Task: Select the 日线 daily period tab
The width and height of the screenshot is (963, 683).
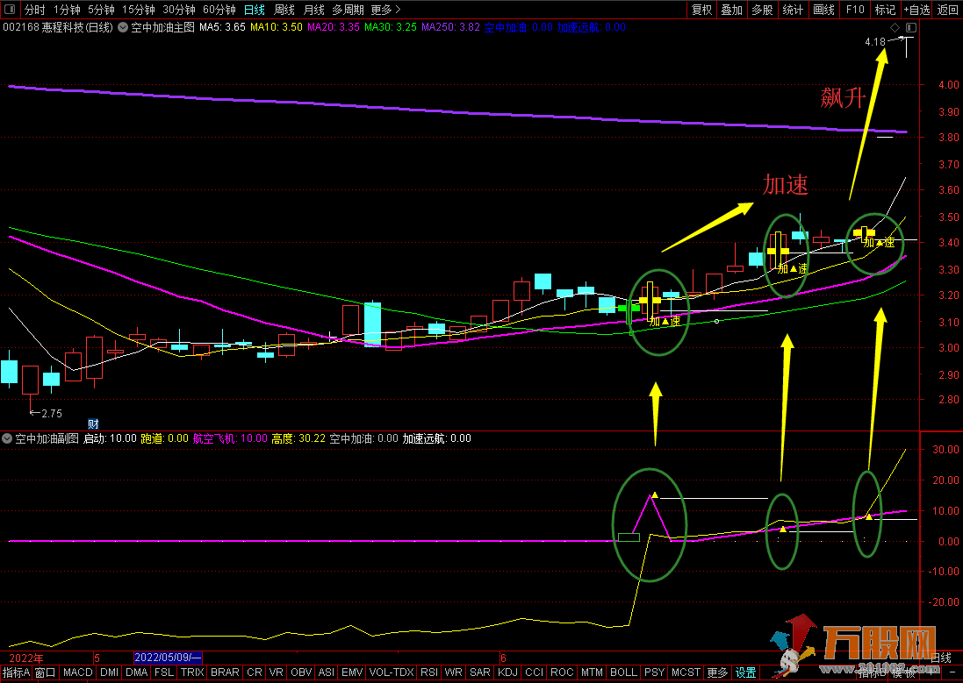Action: (x=255, y=10)
